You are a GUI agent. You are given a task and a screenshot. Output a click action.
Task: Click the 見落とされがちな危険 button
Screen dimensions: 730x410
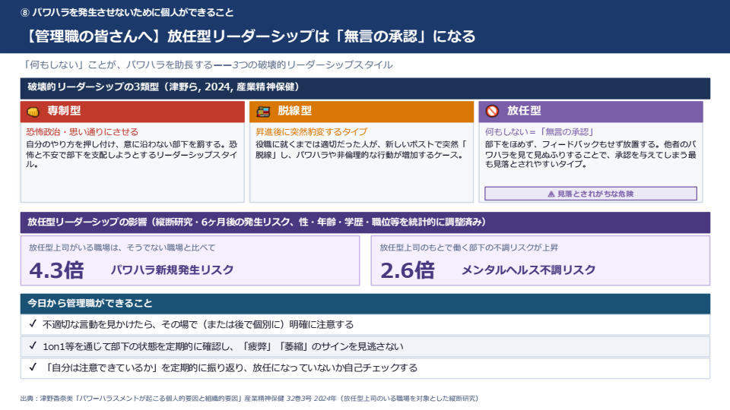tap(591, 194)
